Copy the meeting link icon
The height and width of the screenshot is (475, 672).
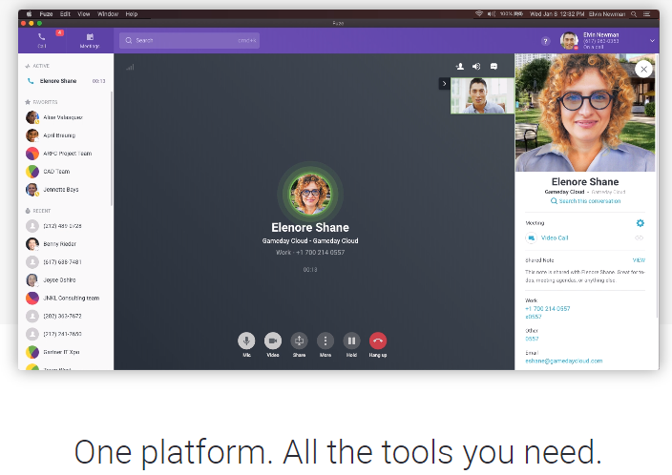tap(639, 237)
